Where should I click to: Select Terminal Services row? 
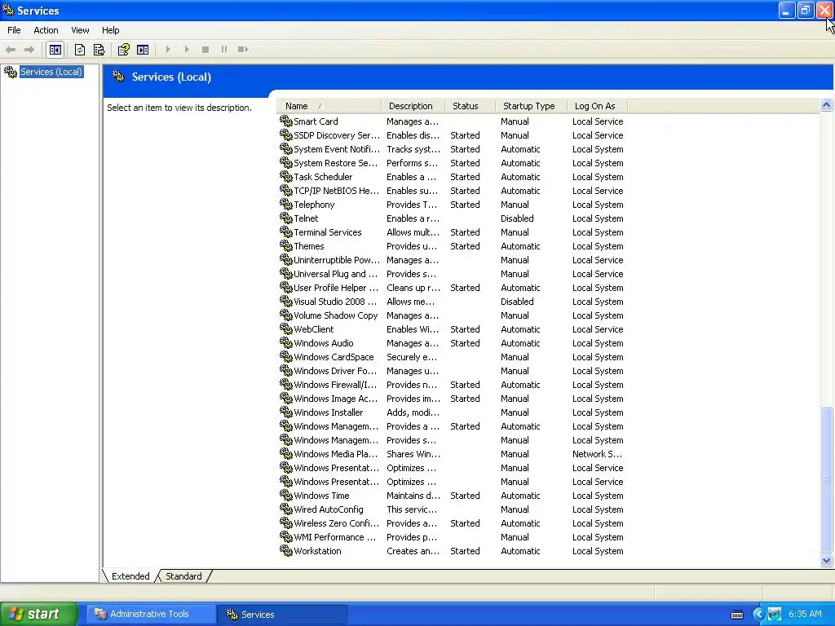coord(452,232)
